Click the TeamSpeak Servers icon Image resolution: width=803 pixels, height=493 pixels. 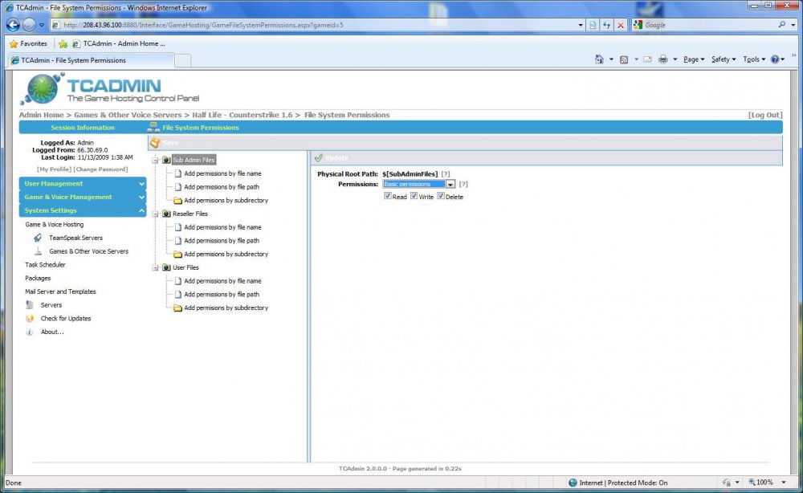tap(38, 238)
